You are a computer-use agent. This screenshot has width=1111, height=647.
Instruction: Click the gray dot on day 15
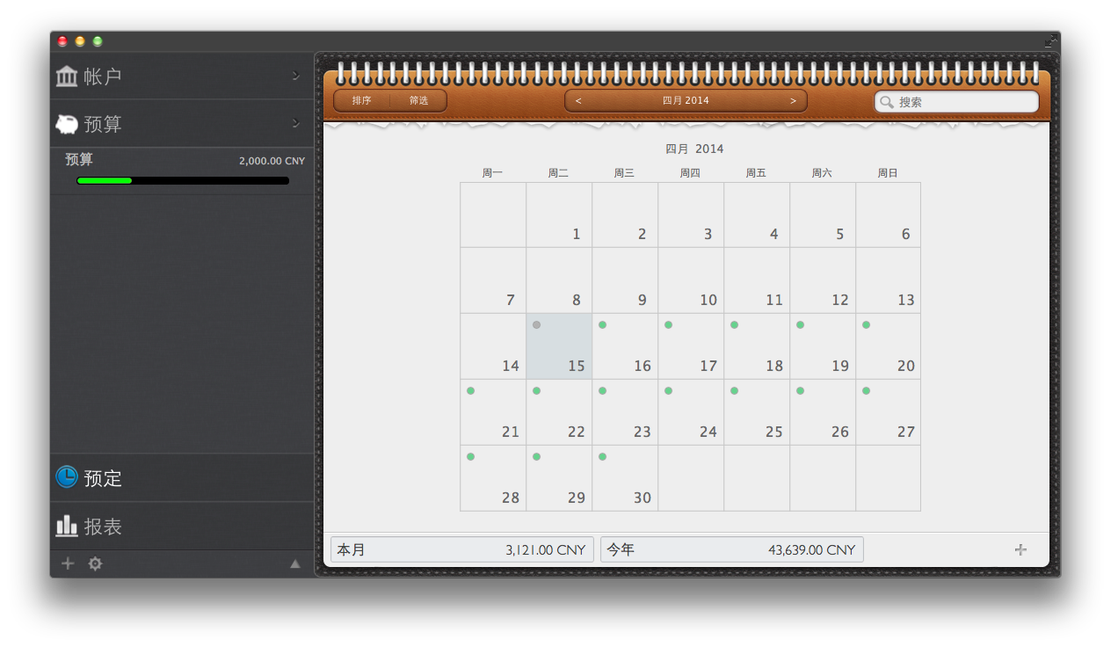pyautogui.click(x=536, y=325)
